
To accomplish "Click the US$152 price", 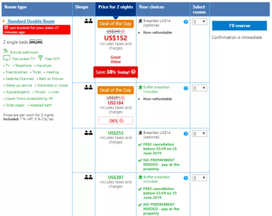I will pyautogui.click(x=115, y=38).
